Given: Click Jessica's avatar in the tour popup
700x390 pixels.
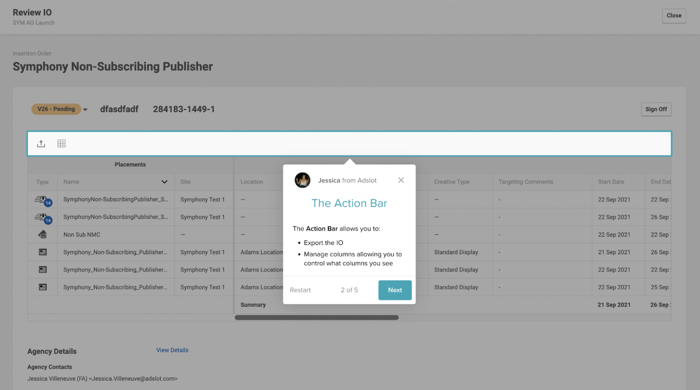Looking at the screenshot, I should tap(302, 180).
